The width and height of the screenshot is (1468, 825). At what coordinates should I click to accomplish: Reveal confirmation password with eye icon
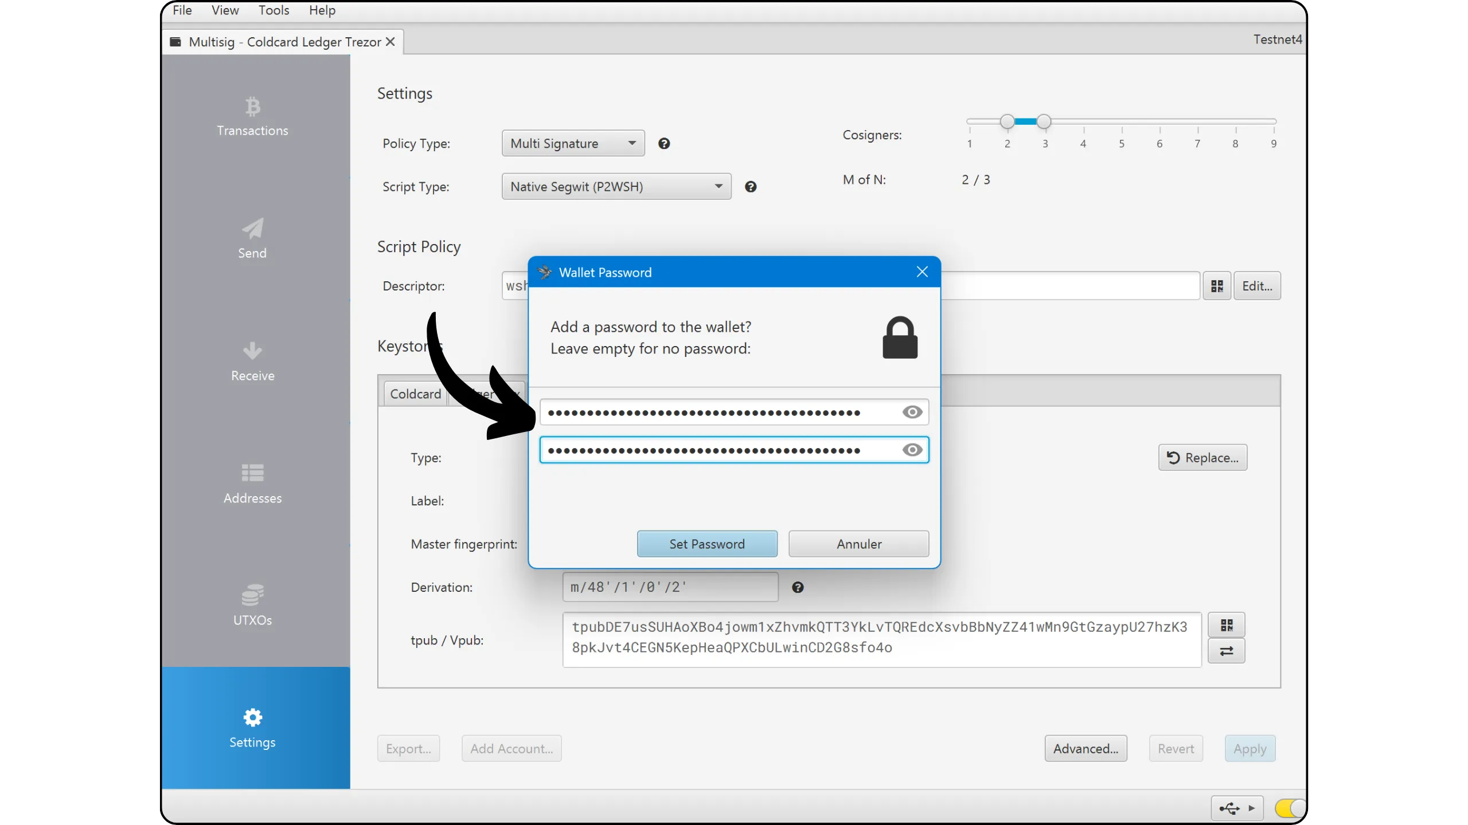912,450
